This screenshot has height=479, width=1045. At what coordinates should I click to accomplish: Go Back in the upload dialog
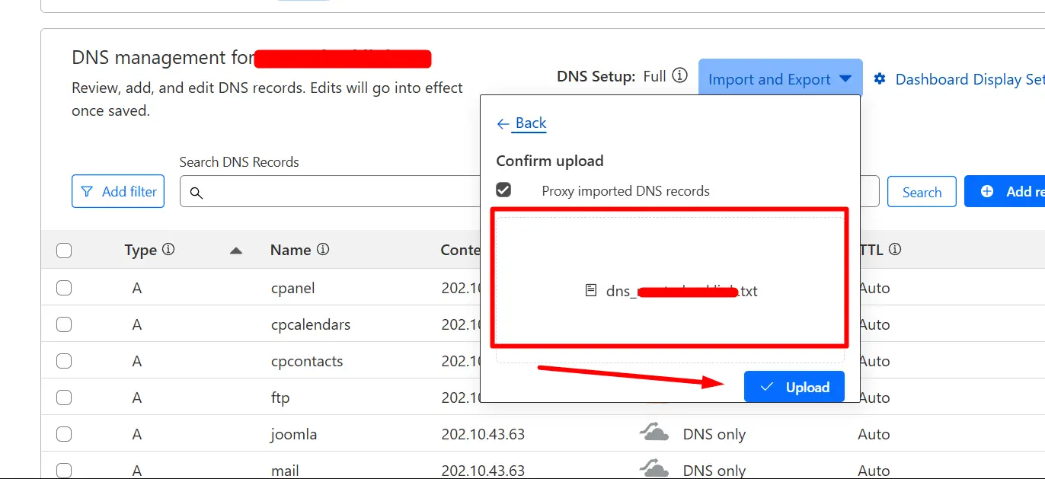click(x=522, y=123)
